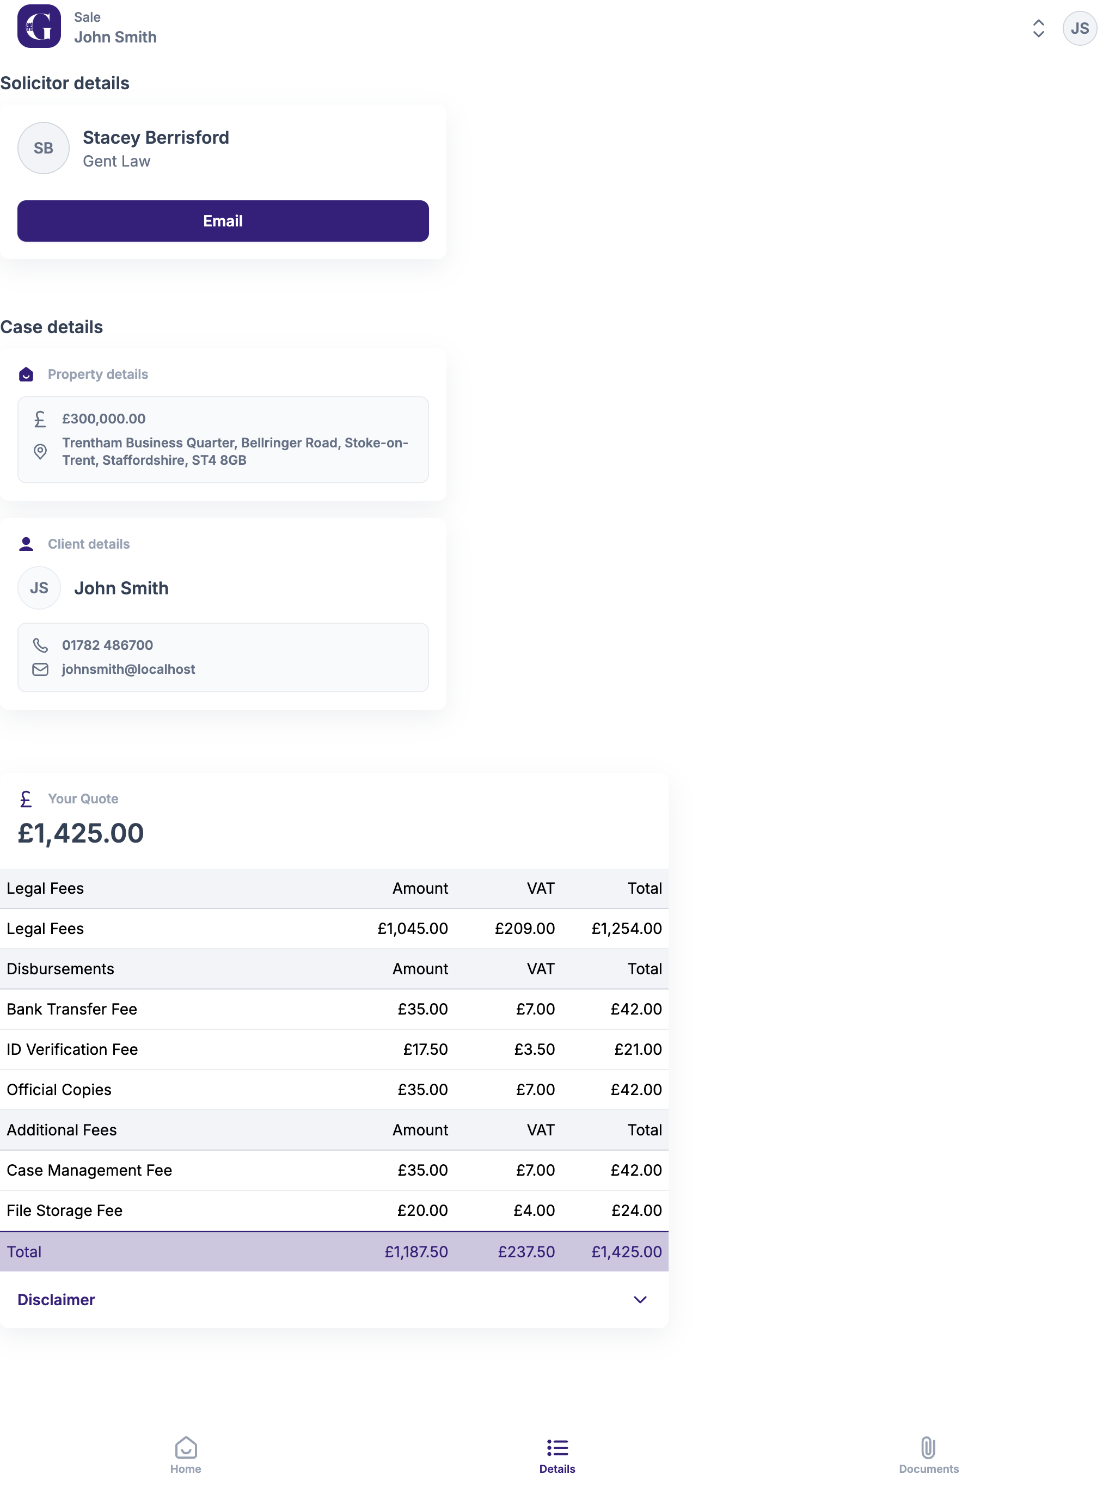1115x1487 pixels.
Task: Click the Bank Transfer Fee row label
Action: (72, 1010)
